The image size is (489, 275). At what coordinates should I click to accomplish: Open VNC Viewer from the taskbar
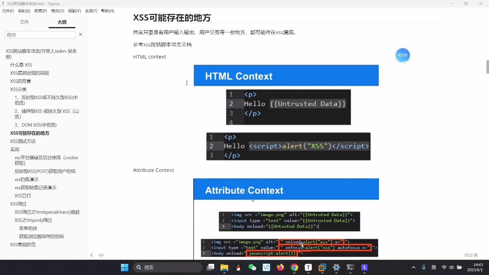point(266,268)
